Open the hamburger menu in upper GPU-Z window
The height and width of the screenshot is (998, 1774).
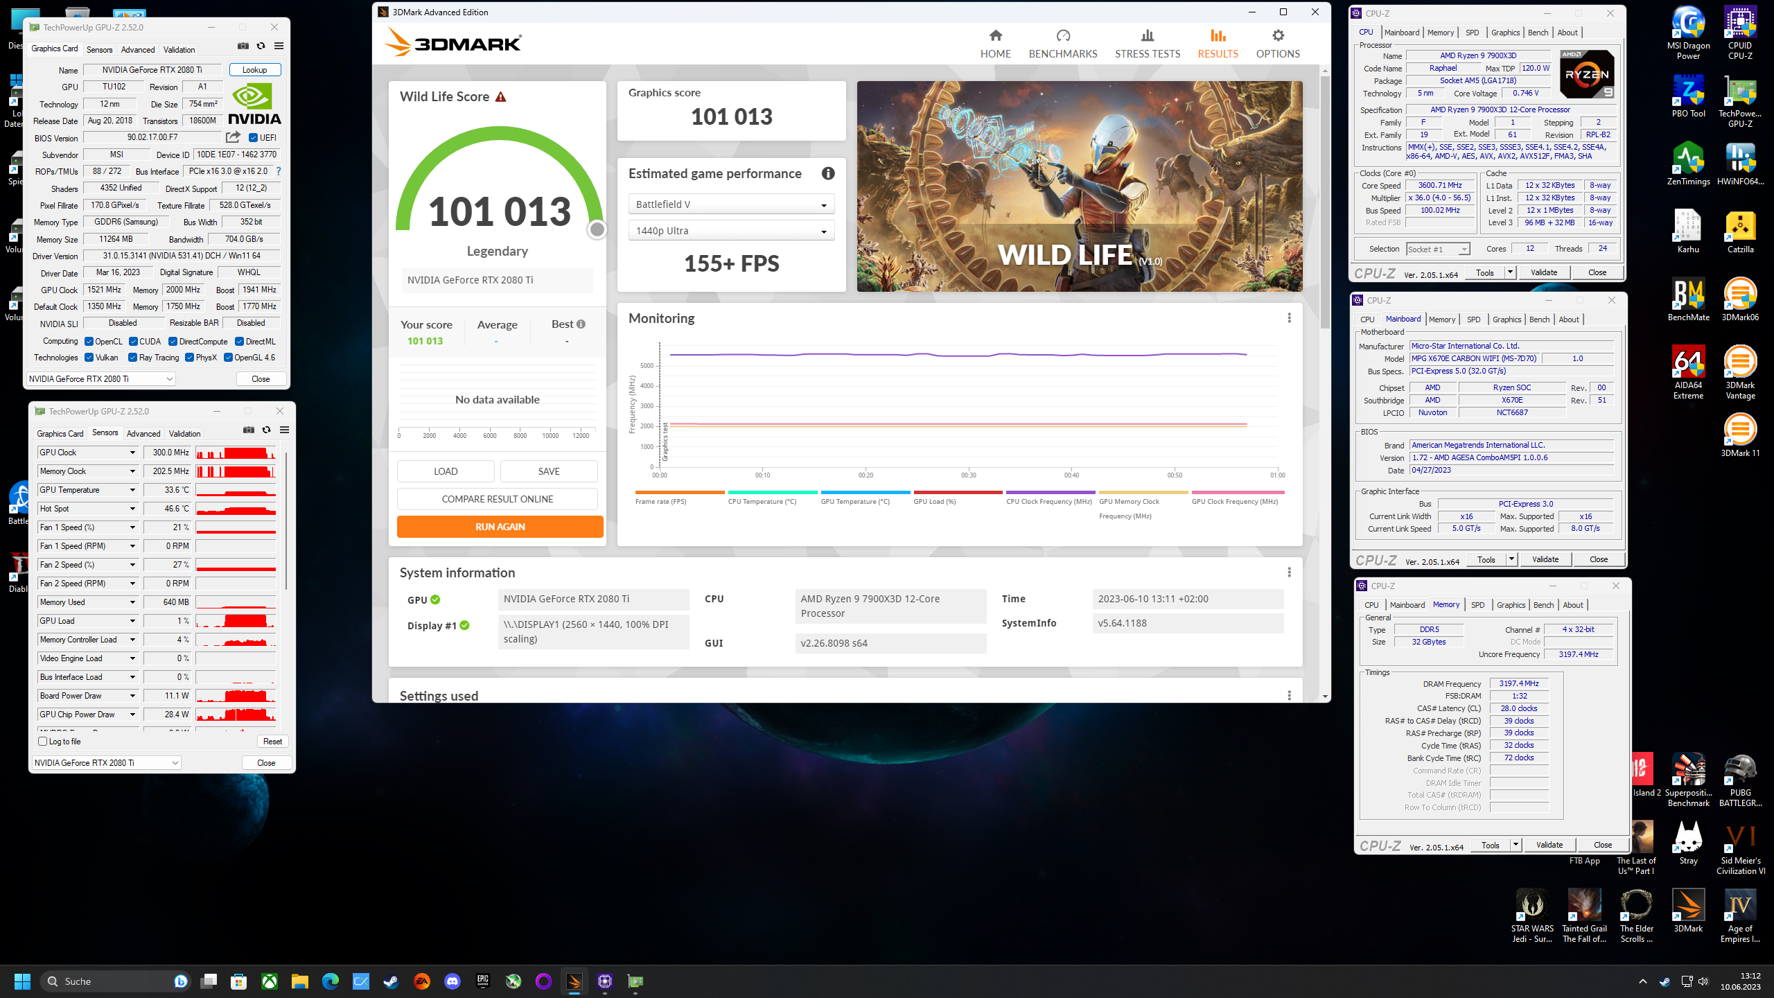click(279, 46)
